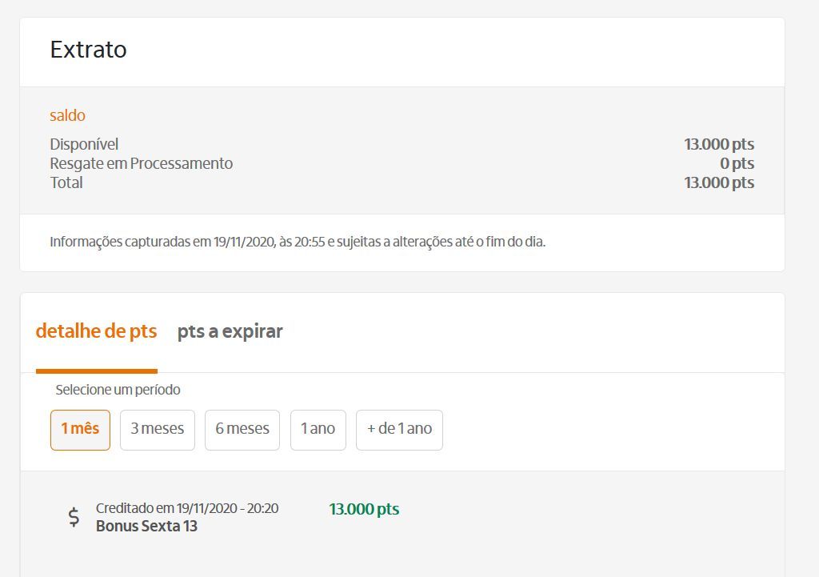
Task: Select the '6 meses' period filter
Action: coord(242,429)
